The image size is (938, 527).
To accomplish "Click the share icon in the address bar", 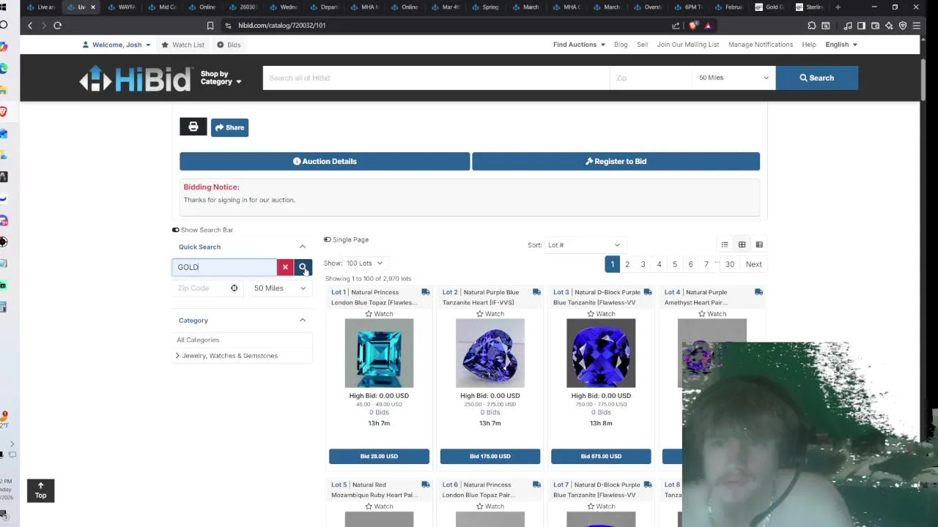I will [676, 26].
